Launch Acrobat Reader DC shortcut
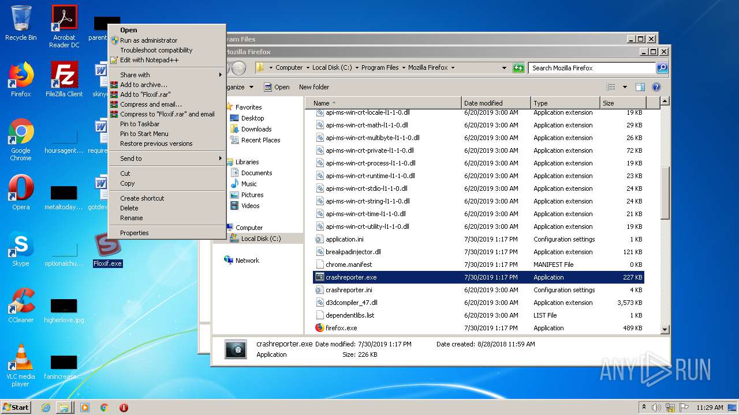The height and width of the screenshot is (415, 739). [x=64, y=27]
